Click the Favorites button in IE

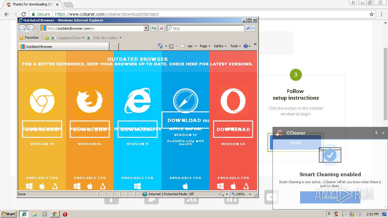pos(29,38)
